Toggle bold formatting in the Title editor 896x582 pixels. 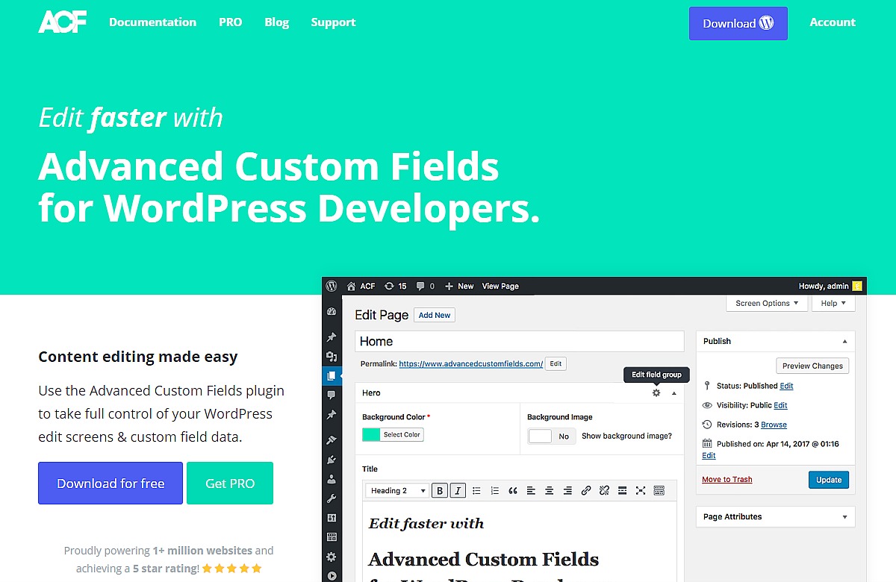tap(440, 490)
